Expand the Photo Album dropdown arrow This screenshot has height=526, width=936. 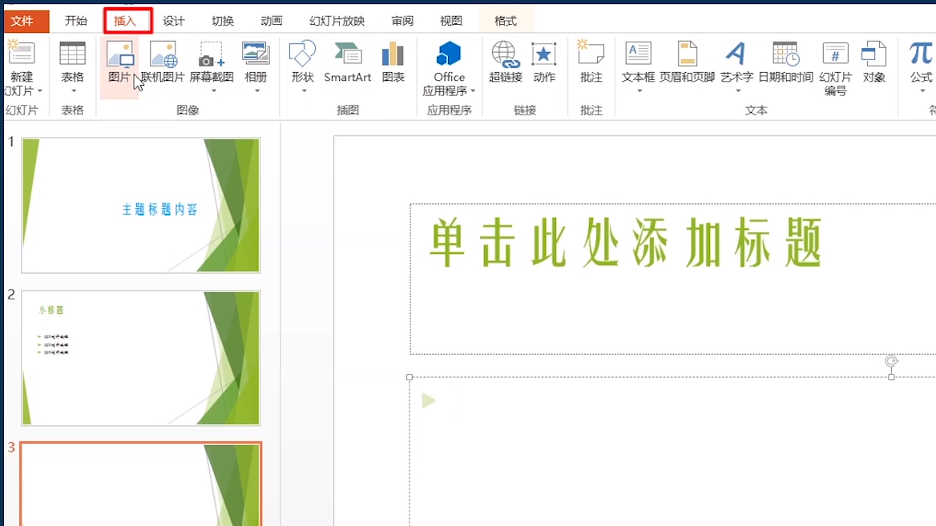pyautogui.click(x=257, y=91)
